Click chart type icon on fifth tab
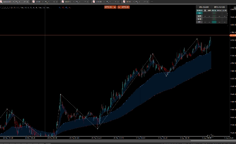The height and width of the screenshot is (144, 236). tap(136, 2)
